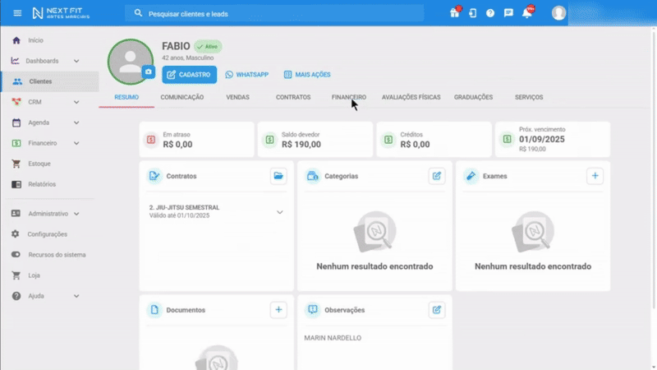Click the Em atraso red money icon
The height and width of the screenshot is (370, 657).
click(151, 140)
